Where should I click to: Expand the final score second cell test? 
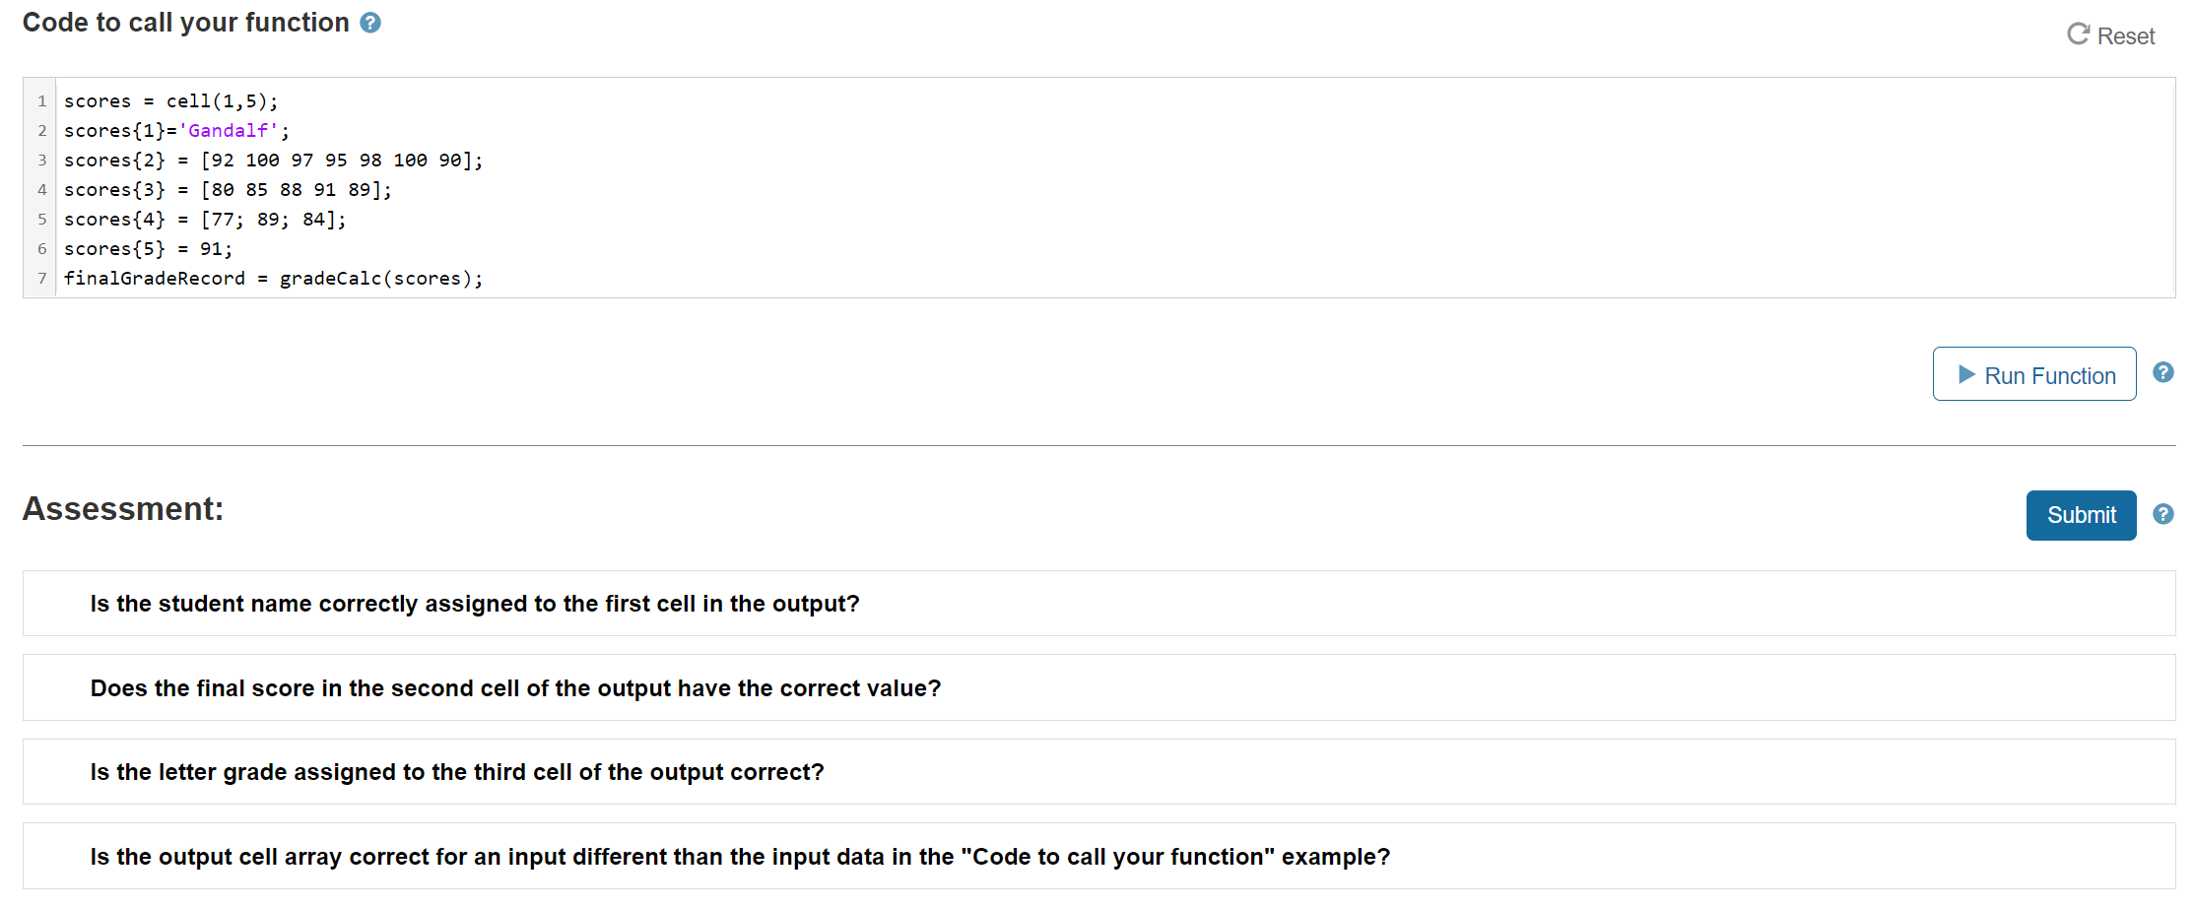click(x=1098, y=688)
